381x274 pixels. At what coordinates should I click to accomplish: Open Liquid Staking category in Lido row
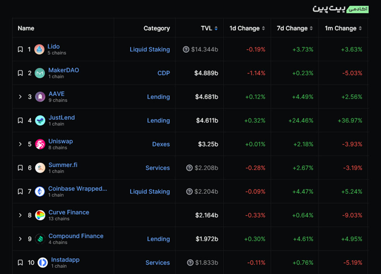click(x=150, y=49)
